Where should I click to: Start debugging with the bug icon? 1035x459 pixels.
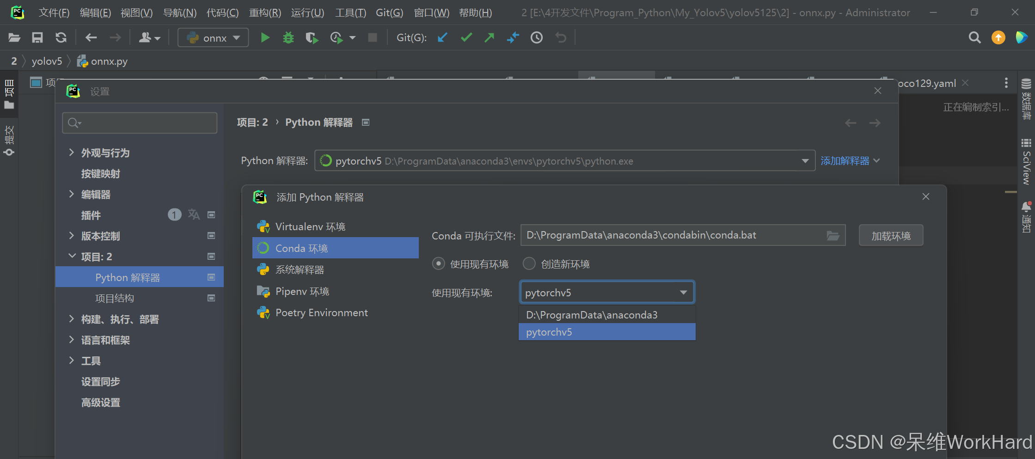pos(288,37)
